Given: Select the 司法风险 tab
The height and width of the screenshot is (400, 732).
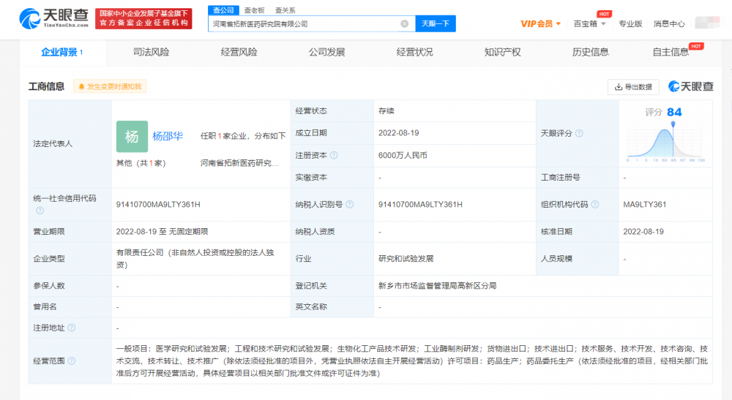Looking at the screenshot, I should [x=151, y=52].
